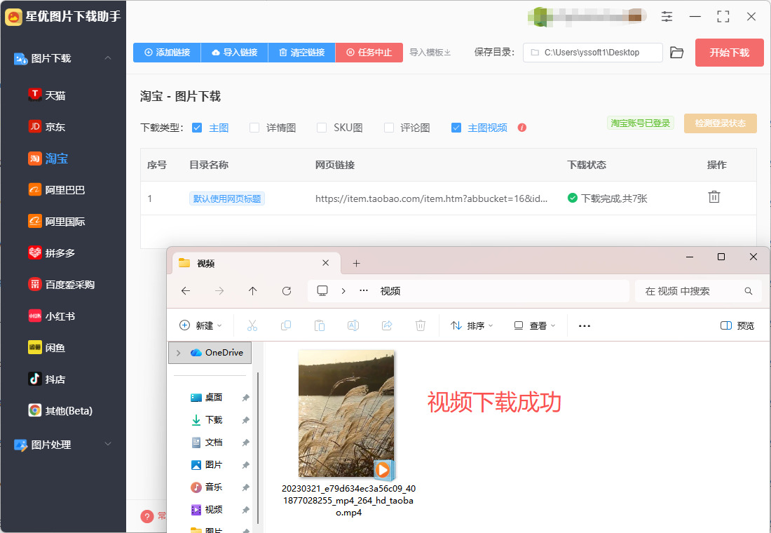Click 检测登录状态 button
The image size is (771, 533).
[x=721, y=123]
